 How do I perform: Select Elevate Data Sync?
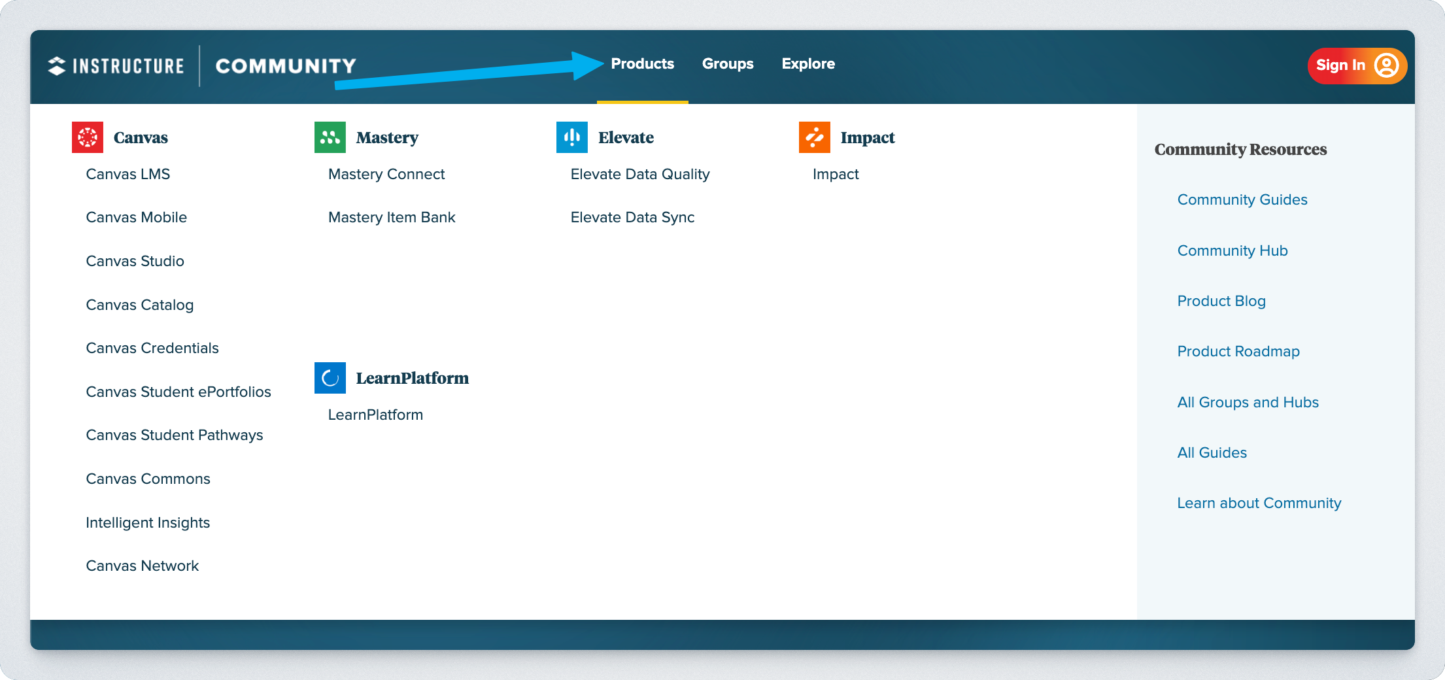(x=632, y=217)
